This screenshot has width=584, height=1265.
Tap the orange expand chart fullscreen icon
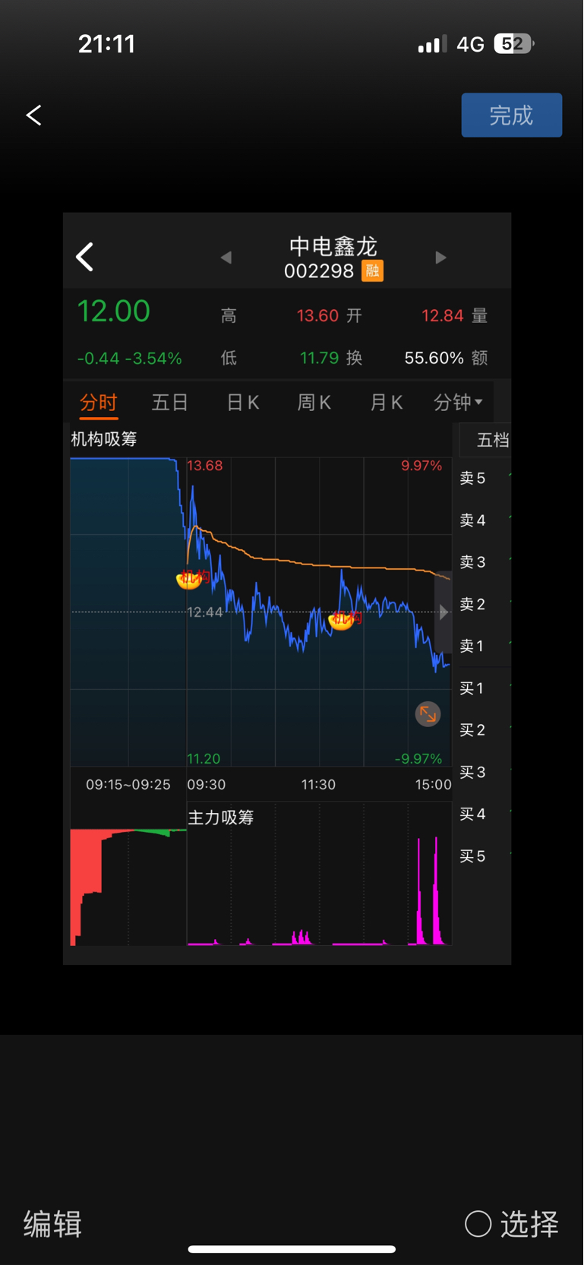(428, 713)
